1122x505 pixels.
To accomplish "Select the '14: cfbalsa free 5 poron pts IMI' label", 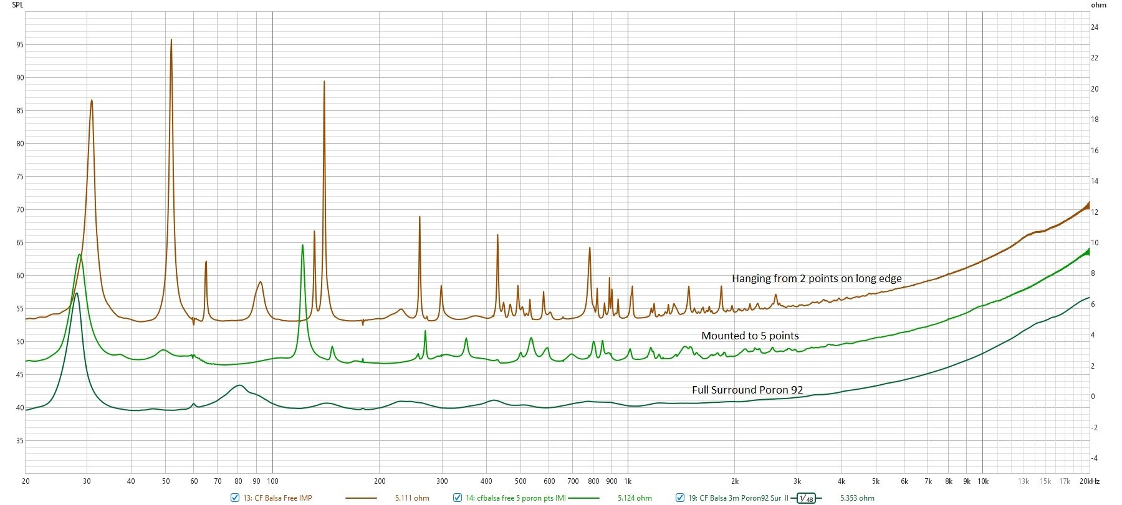I will 515,498.
